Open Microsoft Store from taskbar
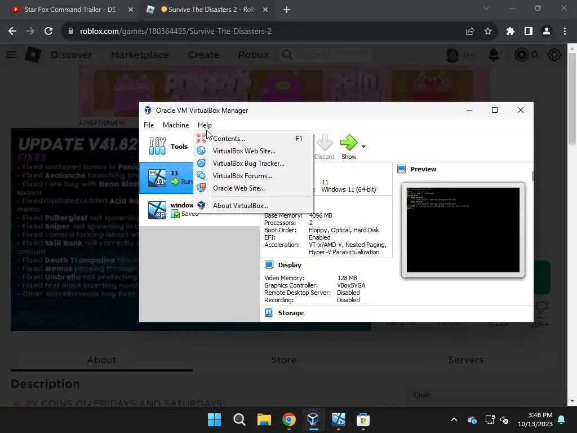This screenshot has width=577, height=433. 363,419
